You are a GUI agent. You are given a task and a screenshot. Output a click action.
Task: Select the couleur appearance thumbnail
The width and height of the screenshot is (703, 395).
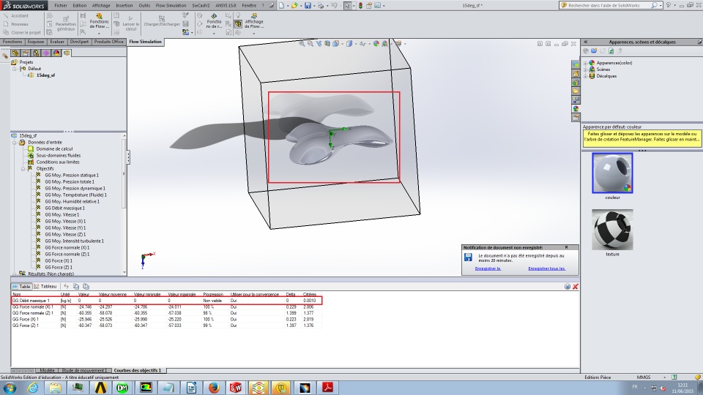(612, 173)
